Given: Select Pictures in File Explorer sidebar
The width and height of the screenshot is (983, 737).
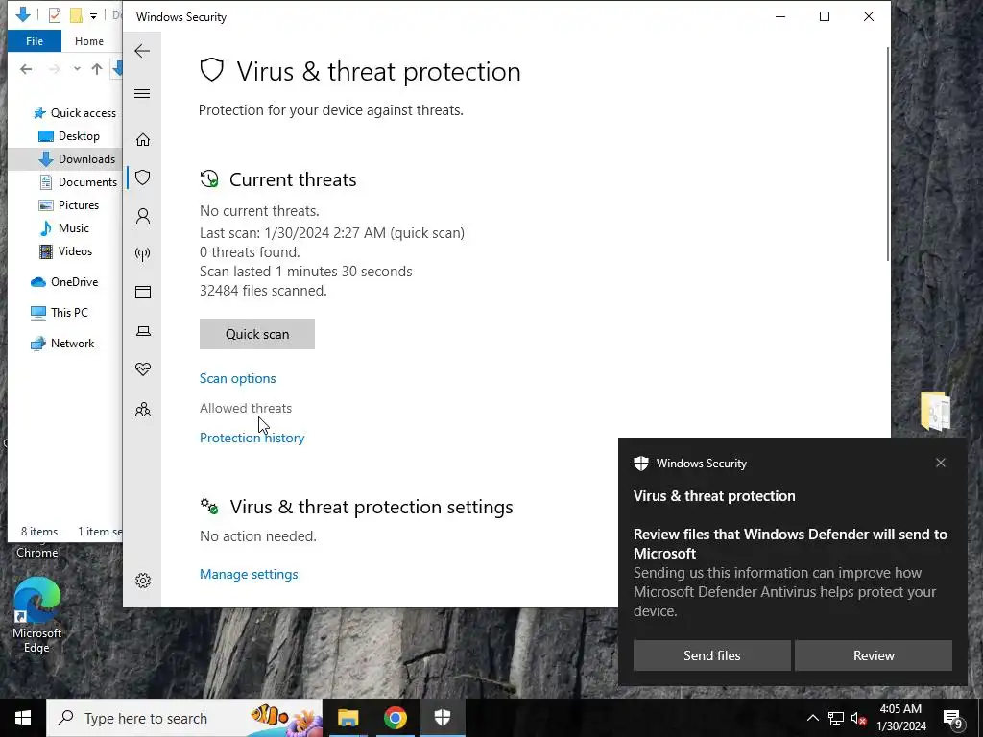Looking at the screenshot, I should pos(68,205).
